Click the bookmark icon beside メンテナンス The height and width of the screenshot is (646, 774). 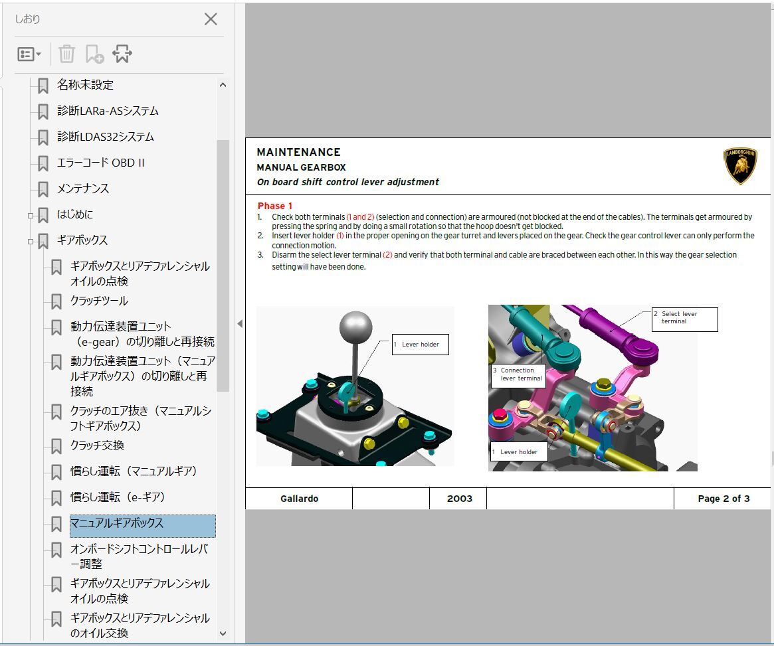[x=43, y=189]
